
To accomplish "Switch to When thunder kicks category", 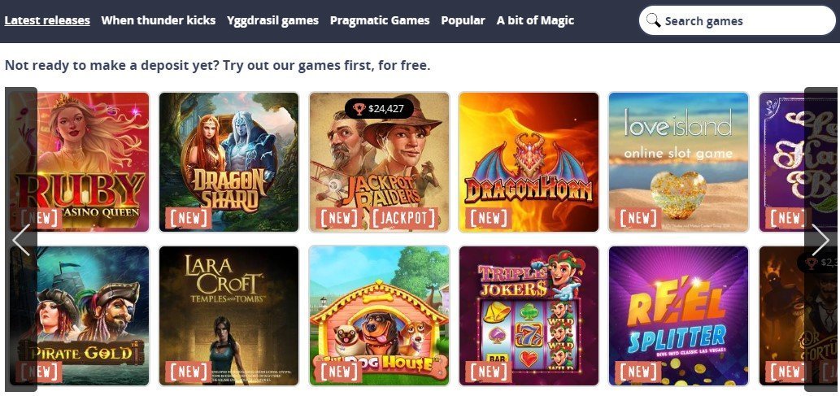I will click(x=158, y=21).
